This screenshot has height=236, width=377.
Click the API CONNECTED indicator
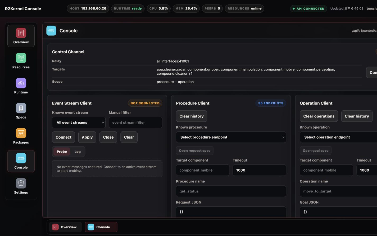[308, 9]
